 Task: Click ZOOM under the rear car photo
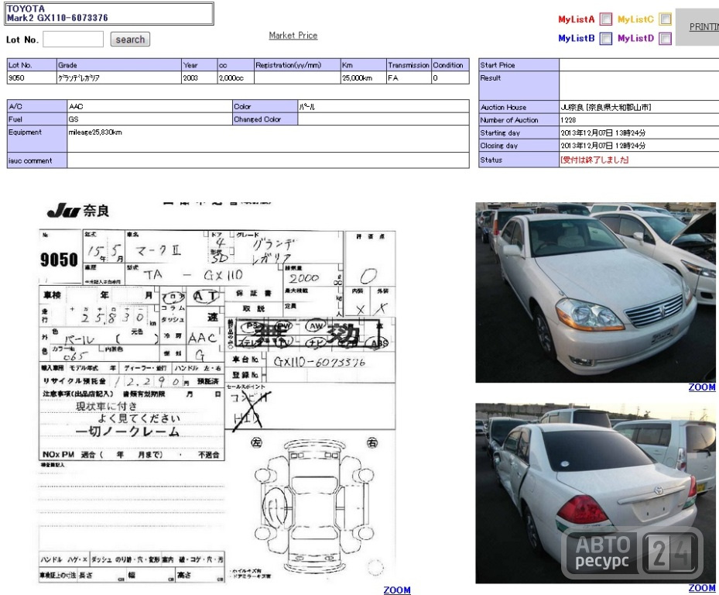coord(701,588)
